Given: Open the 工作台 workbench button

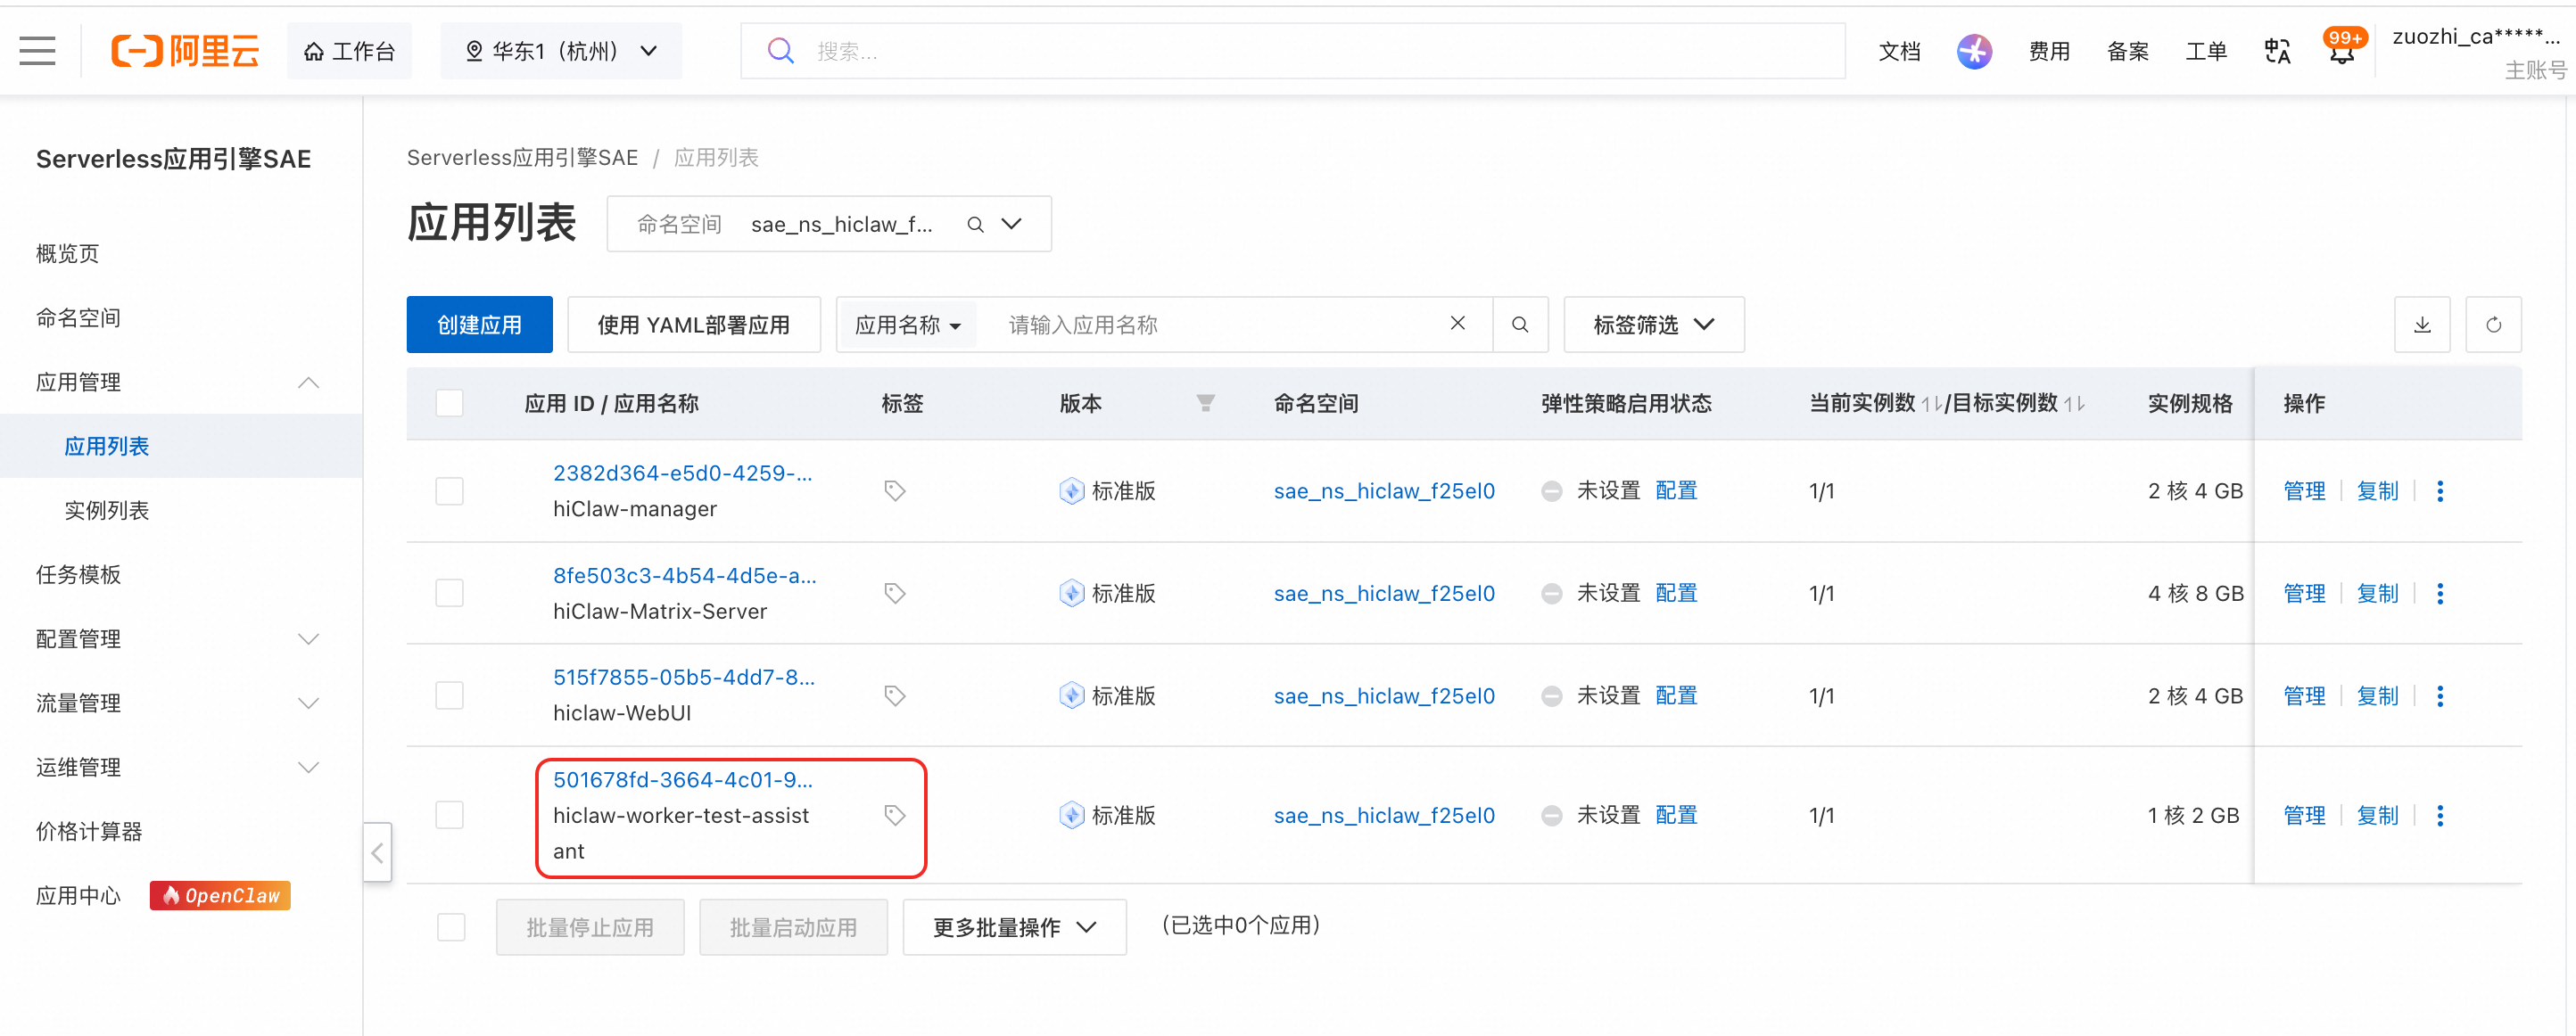Looking at the screenshot, I should [349, 51].
